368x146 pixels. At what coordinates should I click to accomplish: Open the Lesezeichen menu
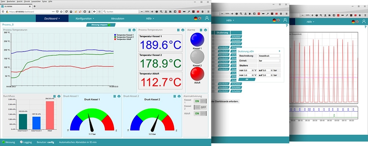(36, 1)
